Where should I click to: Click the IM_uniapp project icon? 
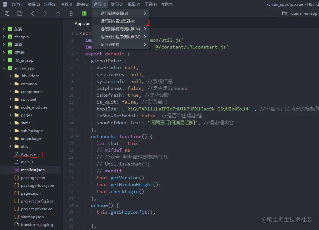pyautogui.click(x=10, y=60)
